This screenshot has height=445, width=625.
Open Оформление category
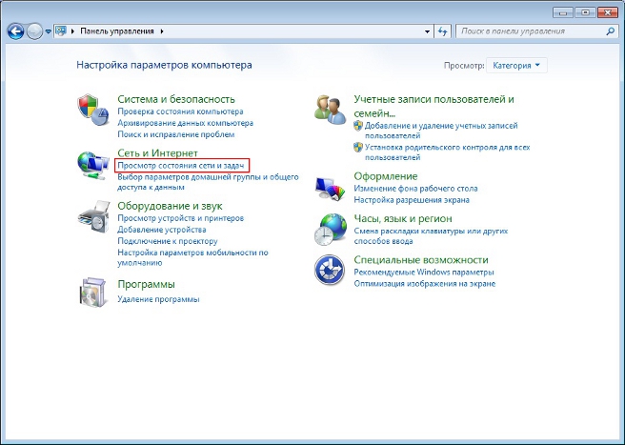coord(386,176)
